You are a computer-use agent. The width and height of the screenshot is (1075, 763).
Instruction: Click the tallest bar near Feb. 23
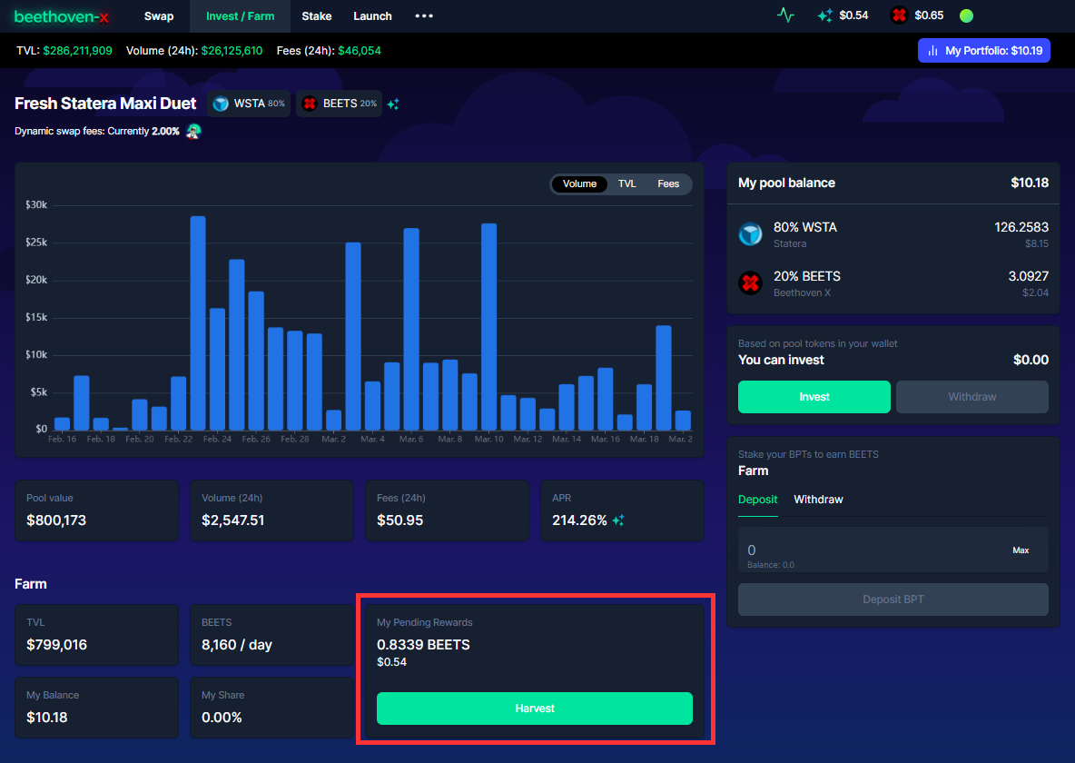click(x=198, y=323)
